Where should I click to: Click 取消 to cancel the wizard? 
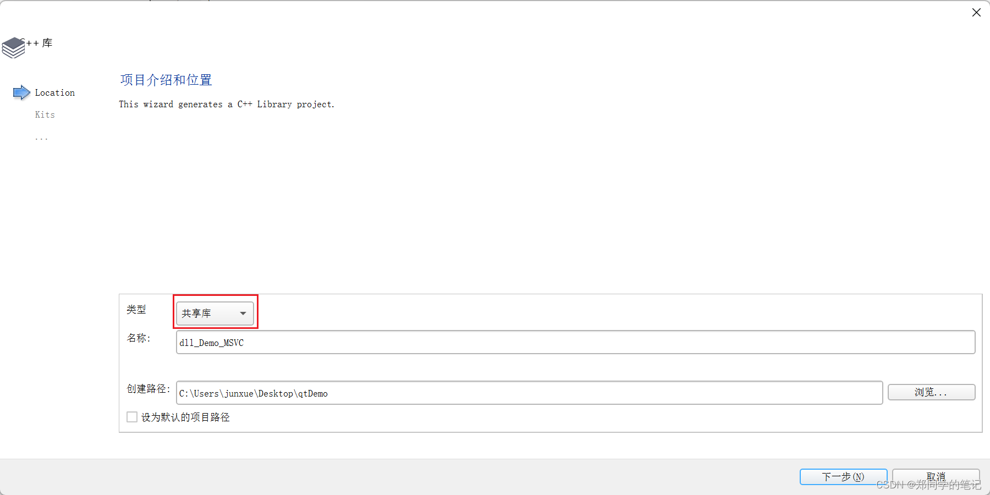pyautogui.click(x=936, y=476)
